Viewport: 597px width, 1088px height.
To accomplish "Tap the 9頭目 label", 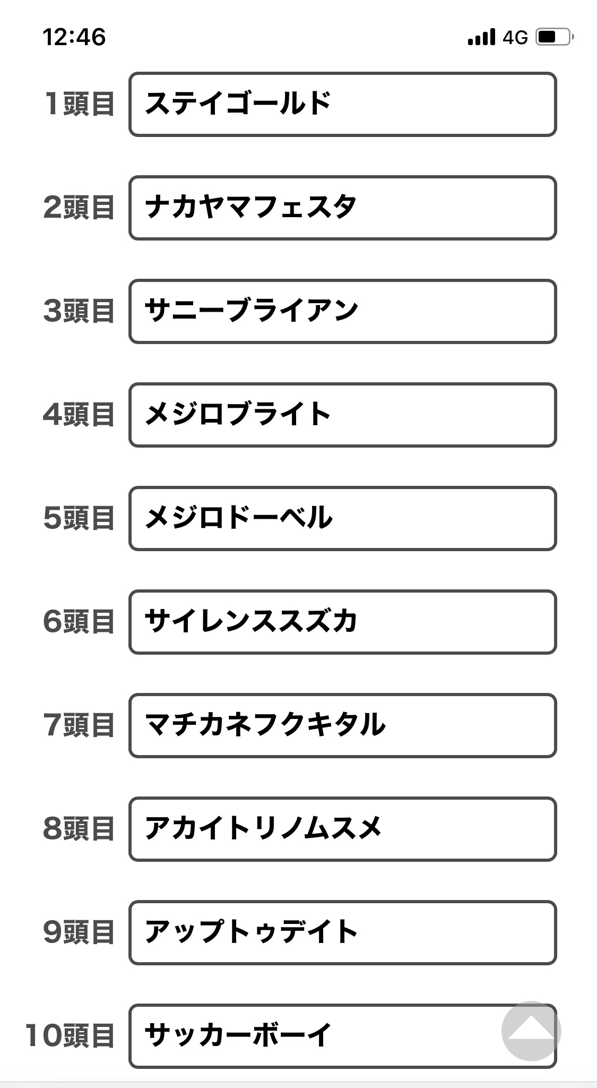I will tap(79, 932).
